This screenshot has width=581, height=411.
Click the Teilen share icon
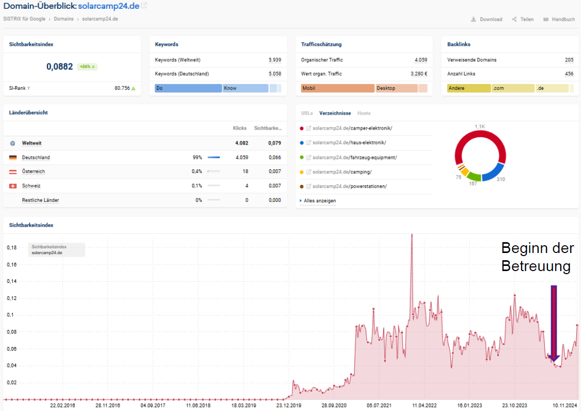point(514,20)
